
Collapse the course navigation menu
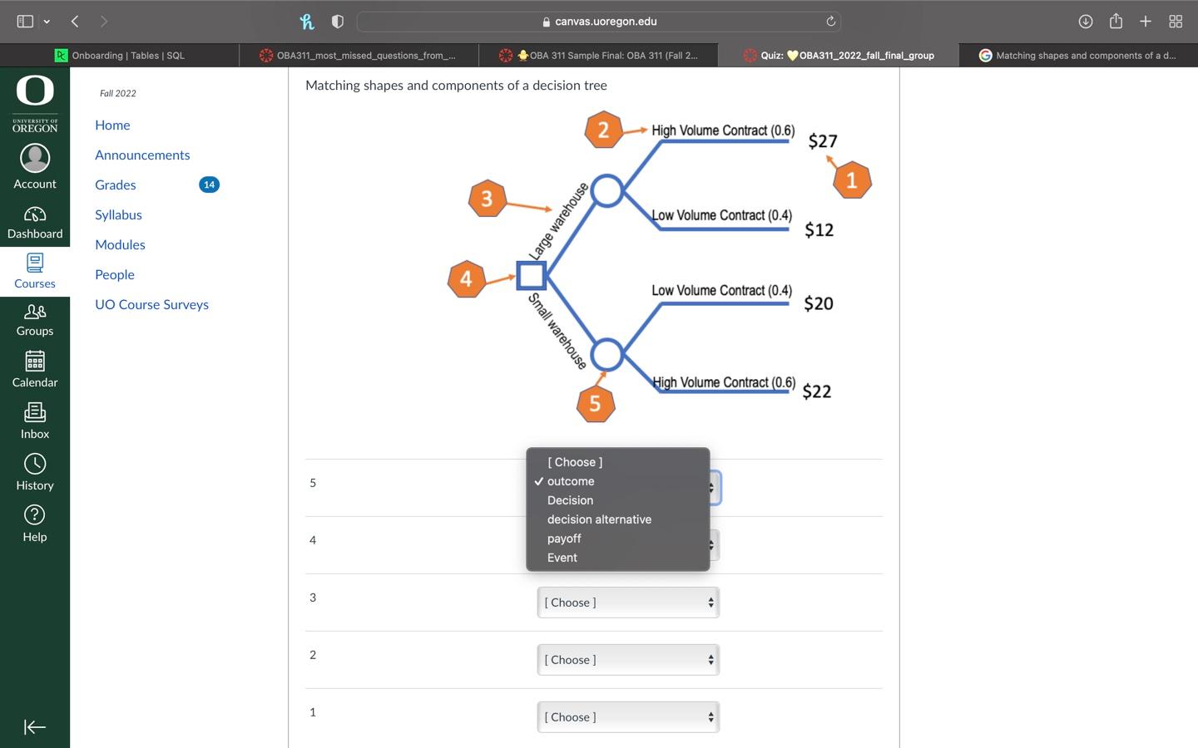(34, 726)
